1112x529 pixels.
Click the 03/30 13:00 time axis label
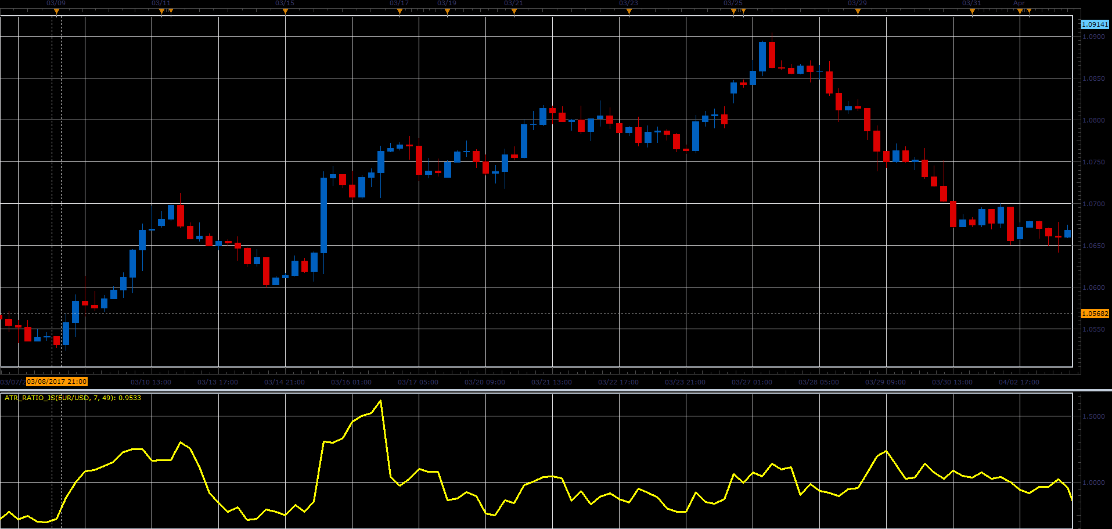(x=952, y=382)
